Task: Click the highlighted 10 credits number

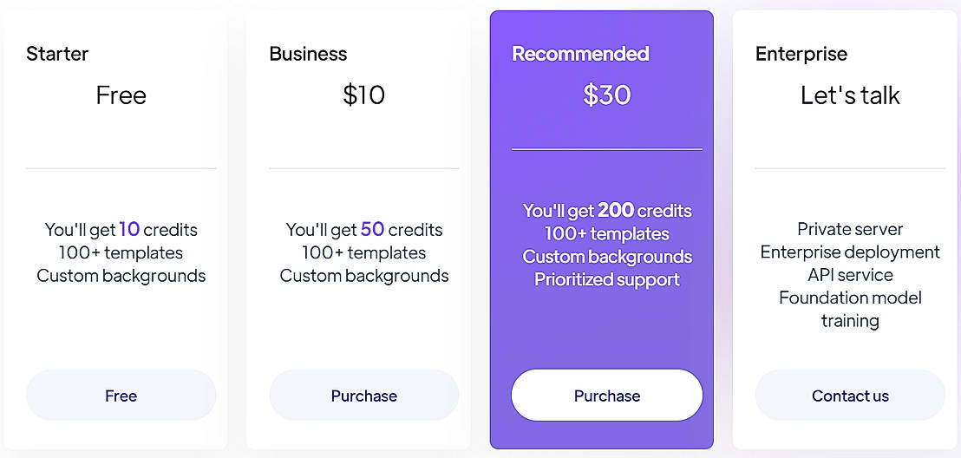Action: 129,230
